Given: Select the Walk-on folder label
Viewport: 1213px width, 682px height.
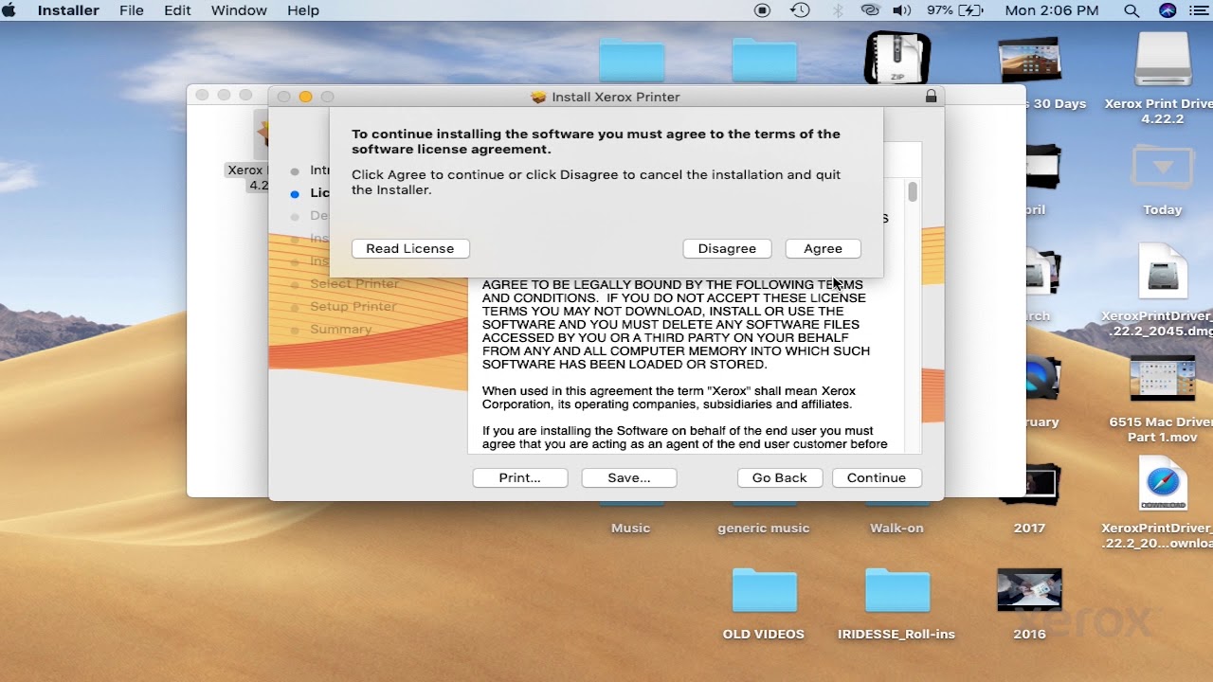Looking at the screenshot, I should pyautogui.click(x=896, y=528).
